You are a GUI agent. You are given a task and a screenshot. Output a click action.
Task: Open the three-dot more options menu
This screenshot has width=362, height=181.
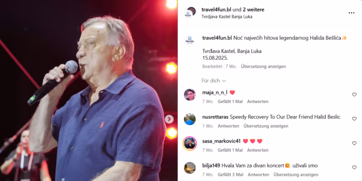[351, 13]
